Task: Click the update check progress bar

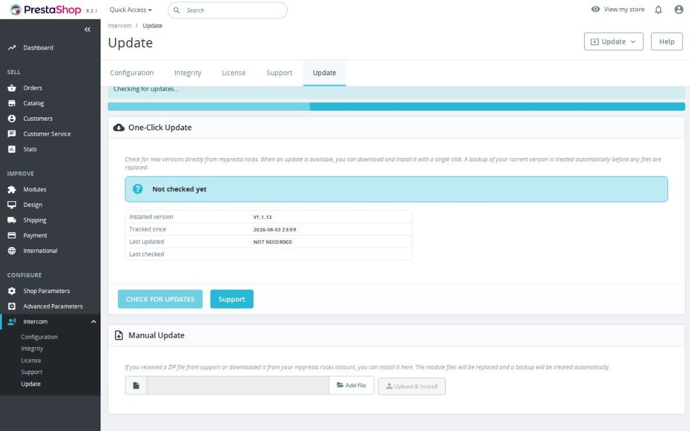Action: (x=396, y=106)
